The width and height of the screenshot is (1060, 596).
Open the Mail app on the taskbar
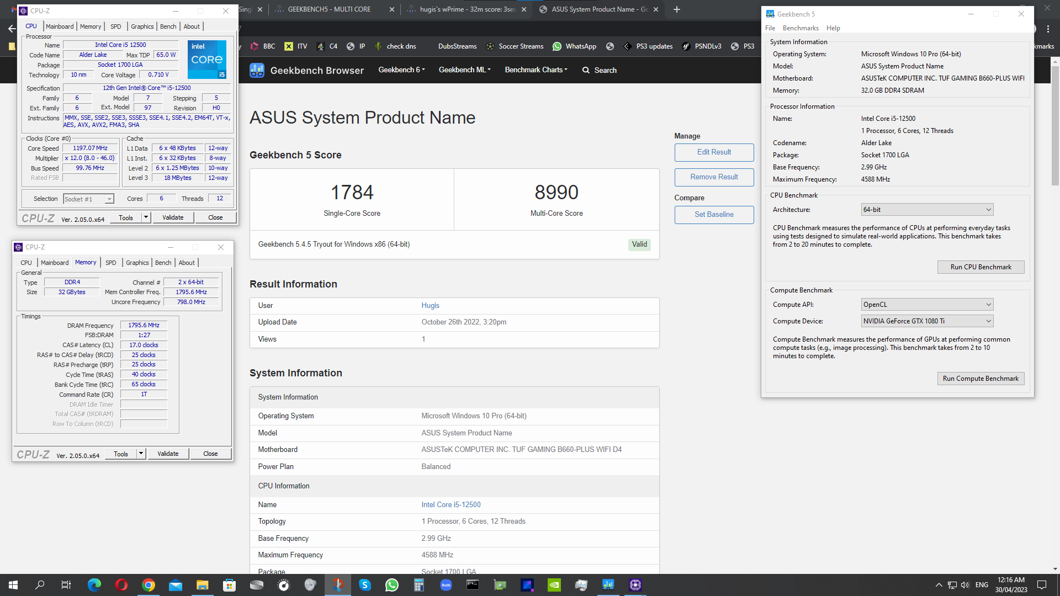tap(176, 585)
